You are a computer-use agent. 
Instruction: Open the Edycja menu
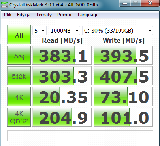(x=24, y=15)
